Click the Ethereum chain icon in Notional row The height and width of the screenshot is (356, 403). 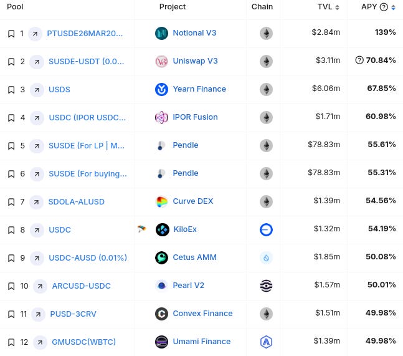coord(266,33)
